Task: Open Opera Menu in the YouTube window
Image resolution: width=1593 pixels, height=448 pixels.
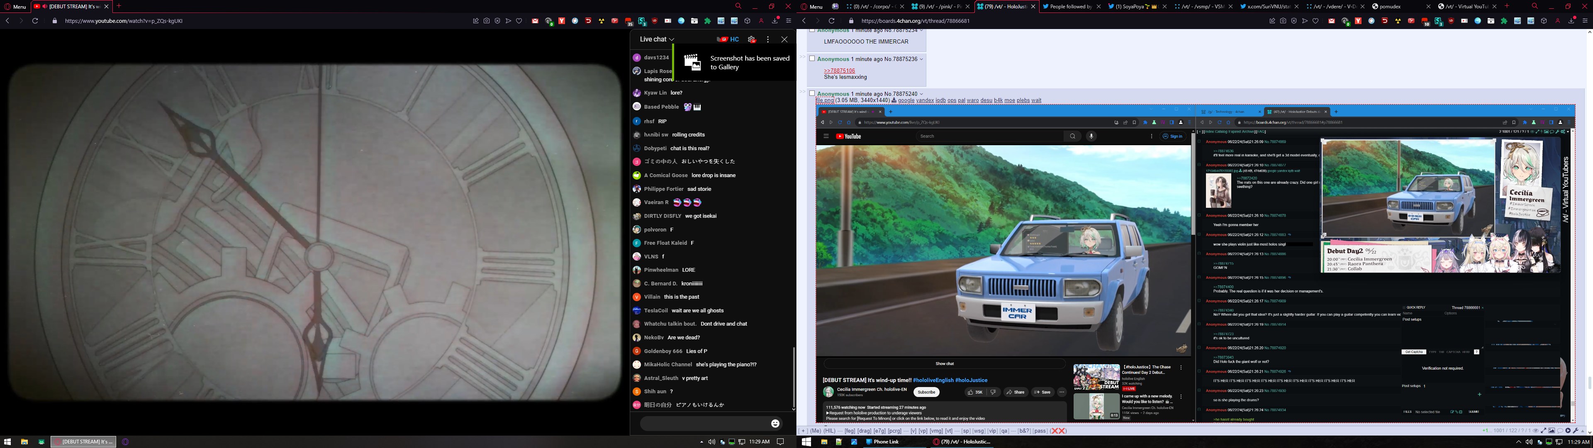Action: 15,6
